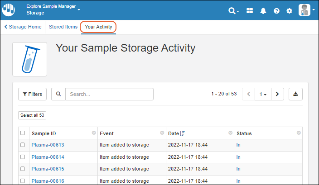Check the Plasma-00615 row checkbox

[x=23, y=169]
